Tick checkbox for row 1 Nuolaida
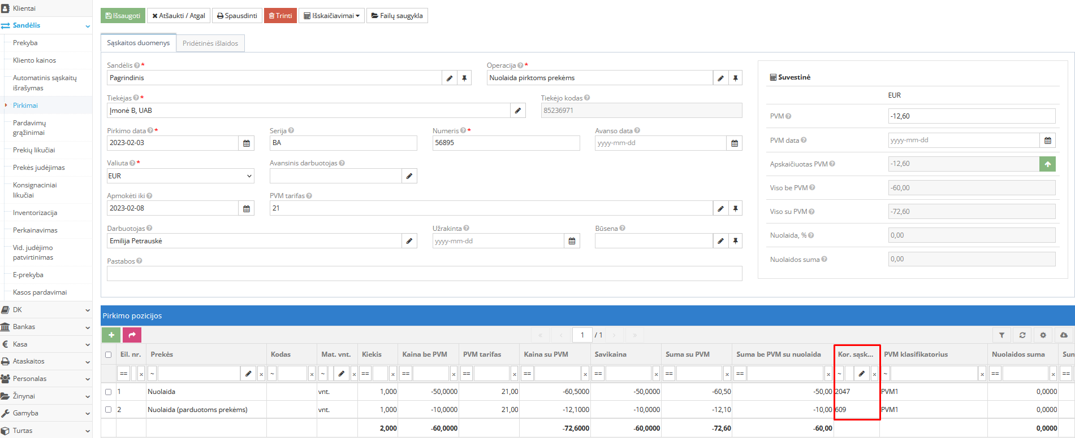 (x=109, y=392)
